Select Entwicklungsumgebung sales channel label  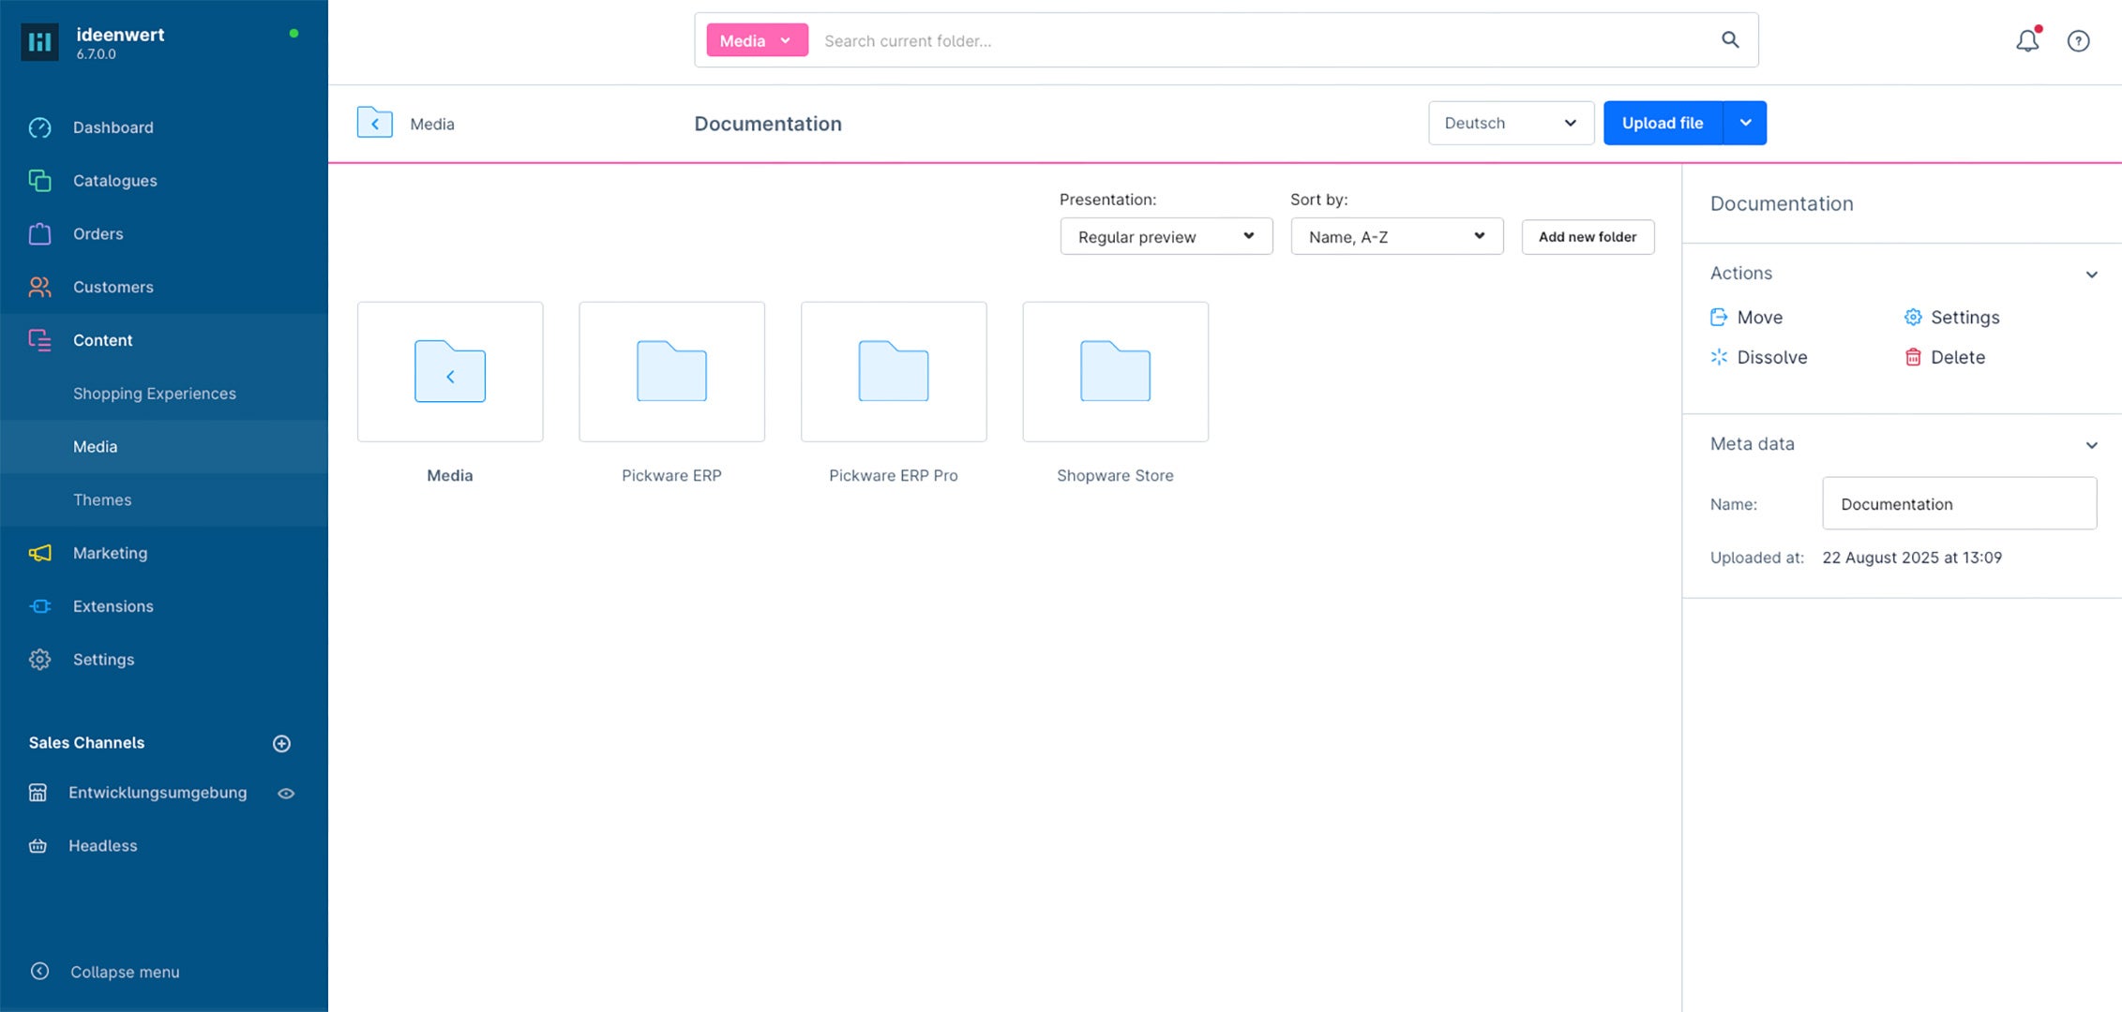(158, 793)
